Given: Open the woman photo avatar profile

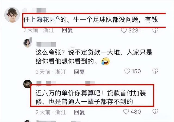Looking at the screenshot, I should click(x=27, y=43).
